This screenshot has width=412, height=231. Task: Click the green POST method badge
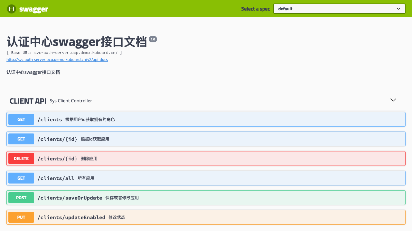(21, 198)
